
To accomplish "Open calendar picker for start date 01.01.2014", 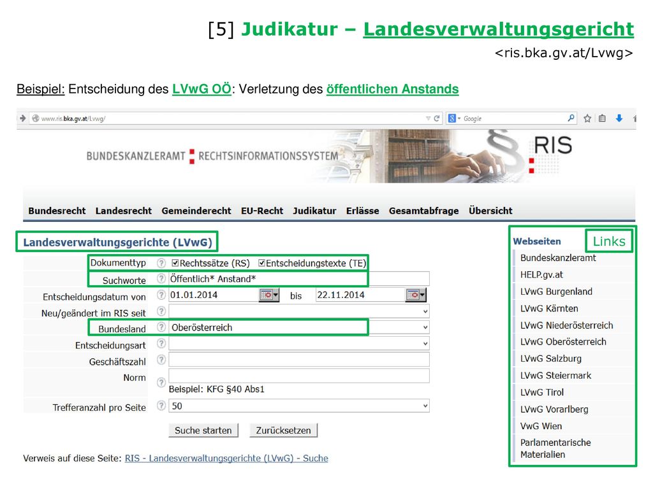I will coord(269,295).
